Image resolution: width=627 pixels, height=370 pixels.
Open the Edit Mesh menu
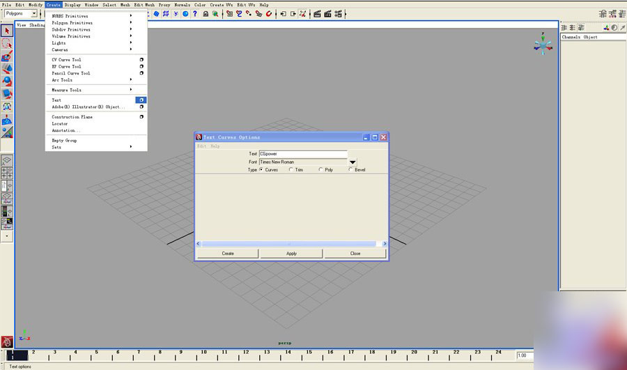(144, 5)
